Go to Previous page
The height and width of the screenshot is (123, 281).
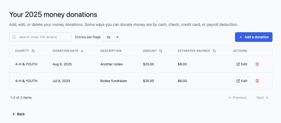[237, 97]
